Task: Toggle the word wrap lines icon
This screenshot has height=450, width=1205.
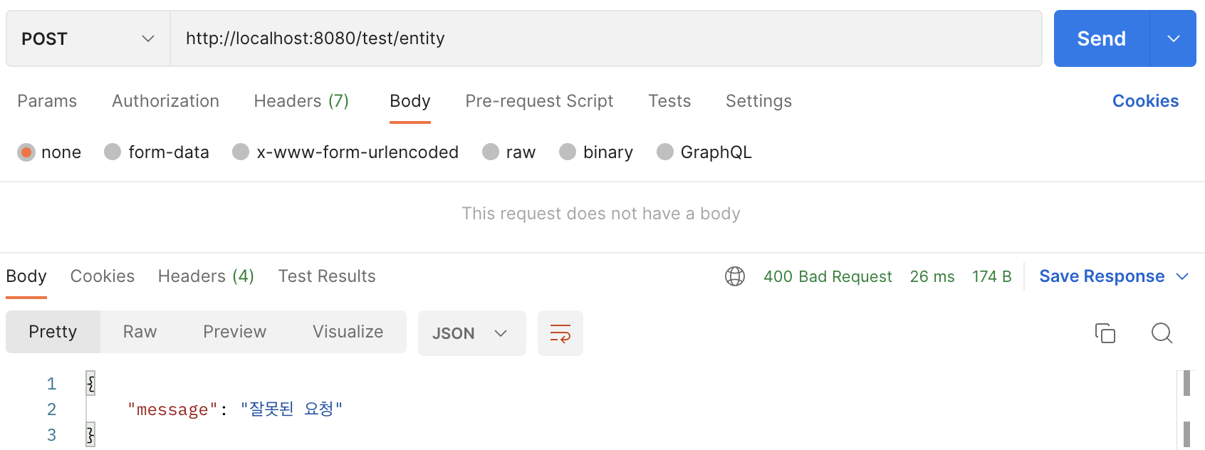Action: pyautogui.click(x=560, y=333)
